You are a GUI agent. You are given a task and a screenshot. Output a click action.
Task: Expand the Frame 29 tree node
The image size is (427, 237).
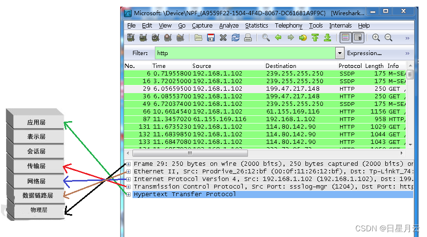click(x=129, y=164)
